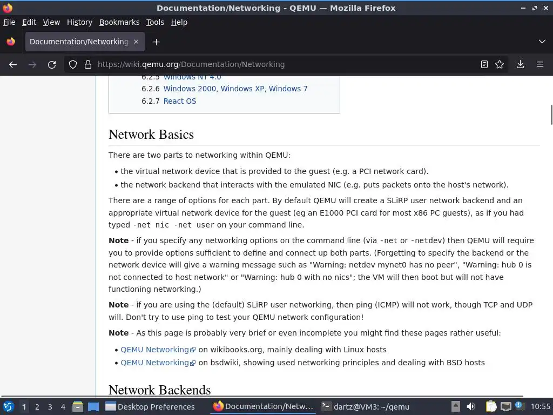Click the site security padlock icon
Image resolution: width=553 pixels, height=415 pixels.
click(x=88, y=64)
